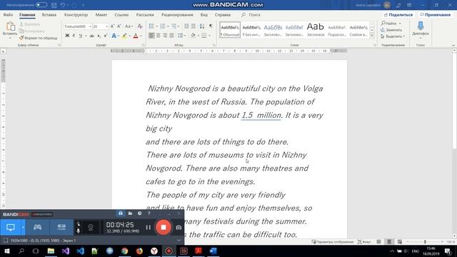Switch to the Ссылки tab
The image size is (457, 257).
(121, 14)
